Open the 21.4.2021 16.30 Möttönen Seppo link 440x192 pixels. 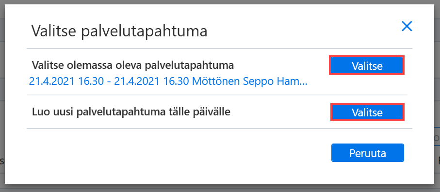(168, 81)
